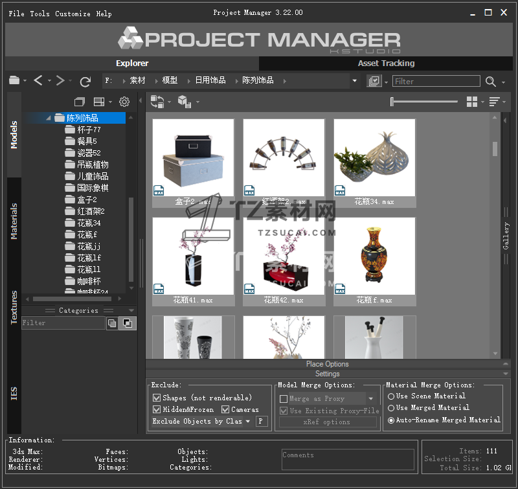The height and width of the screenshot is (489, 518).
Task: Click the thumbnail view mode grid icon
Action: 472,102
